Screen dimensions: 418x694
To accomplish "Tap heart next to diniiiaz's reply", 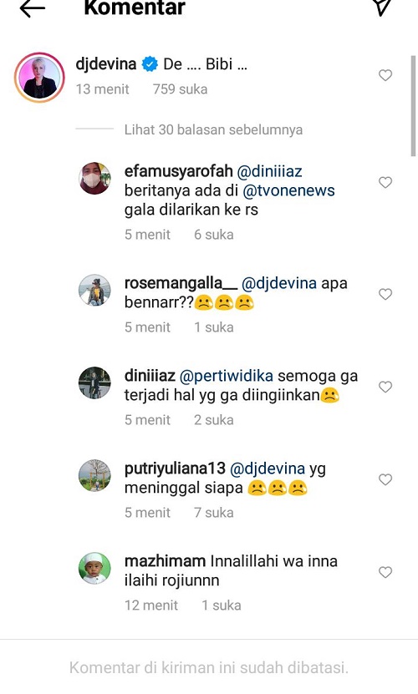I will 385,387.
